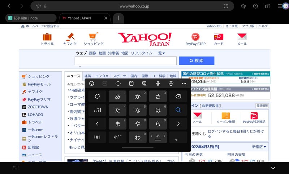
Task: Click ホームページに設定する link
Action: 42,26
